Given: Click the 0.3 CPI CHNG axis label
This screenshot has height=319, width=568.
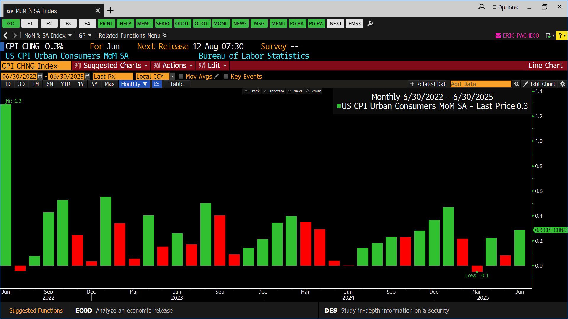Looking at the screenshot, I should tap(550, 230).
